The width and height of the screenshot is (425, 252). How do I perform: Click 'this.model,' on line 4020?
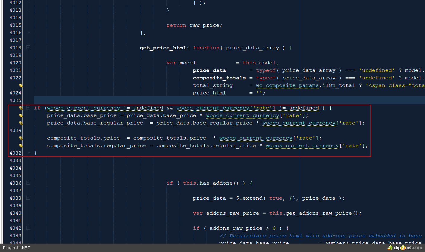tap(261, 63)
